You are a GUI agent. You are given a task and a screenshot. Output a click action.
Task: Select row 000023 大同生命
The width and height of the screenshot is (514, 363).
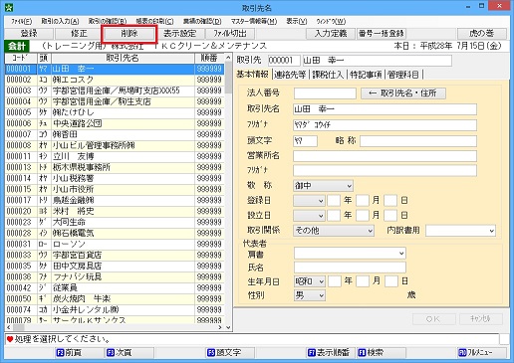[115, 222]
